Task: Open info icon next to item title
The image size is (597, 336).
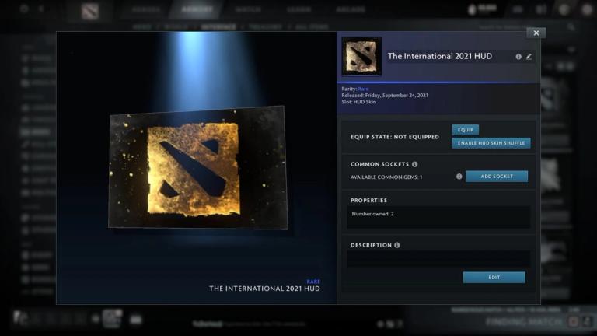Action: 518,57
